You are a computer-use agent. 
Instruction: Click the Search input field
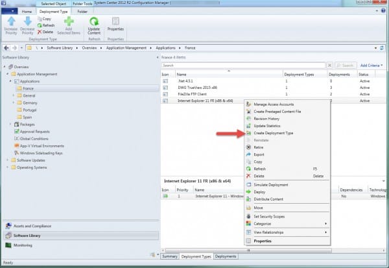click(243, 66)
